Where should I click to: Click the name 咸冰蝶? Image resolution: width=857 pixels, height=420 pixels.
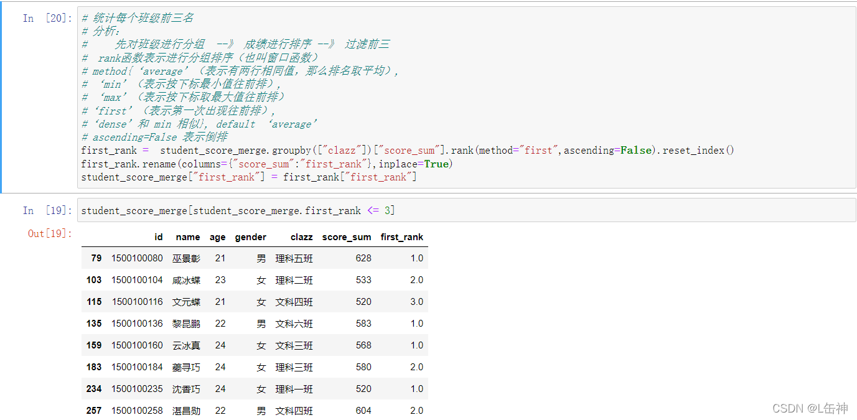(187, 280)
